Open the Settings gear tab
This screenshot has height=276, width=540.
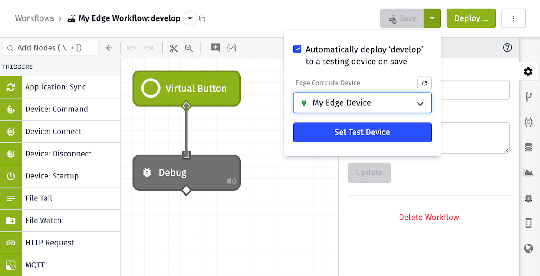click(x=528, y=71)
